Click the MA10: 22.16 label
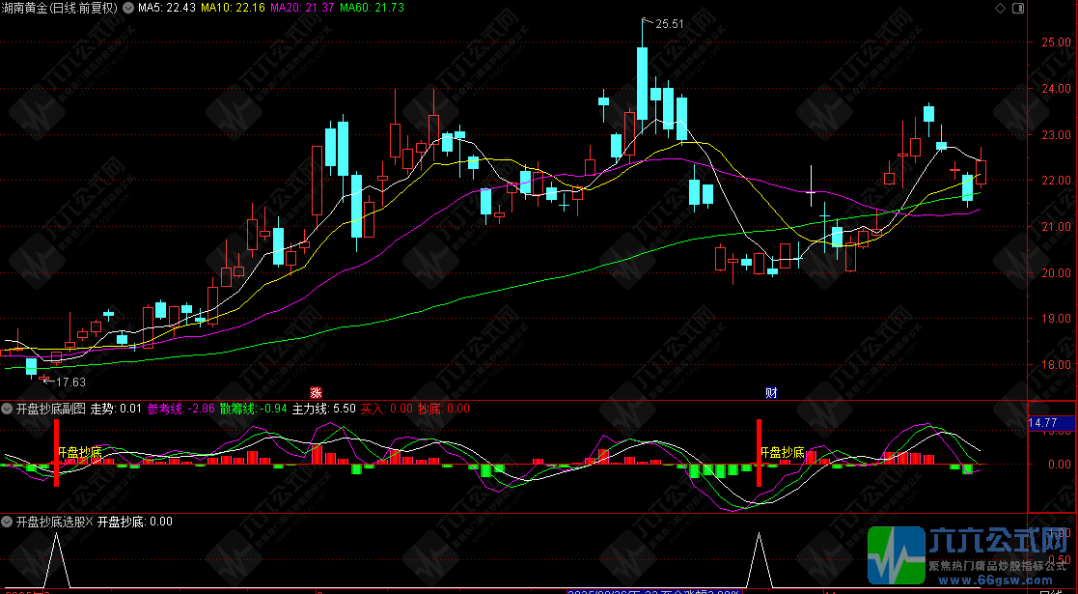Viewport: 1078px width, 594px height. coord(233,8)
